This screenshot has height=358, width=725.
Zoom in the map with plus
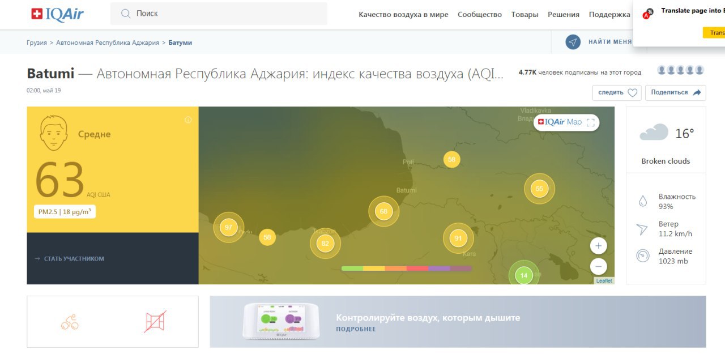(x=598, y=246)
